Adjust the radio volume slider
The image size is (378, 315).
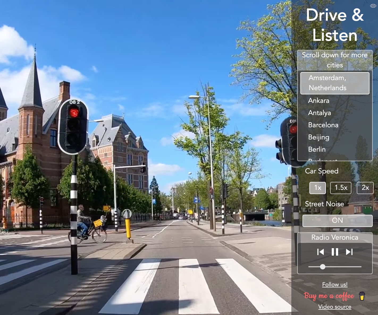335,267
